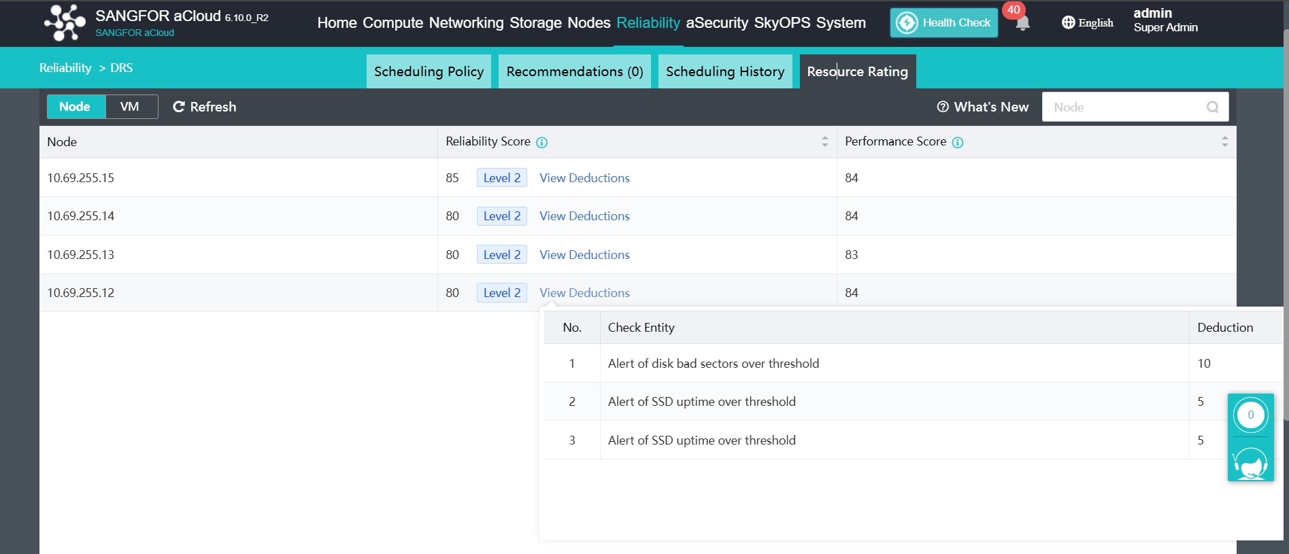Open the SkyOPS menu

coord(782,22)
